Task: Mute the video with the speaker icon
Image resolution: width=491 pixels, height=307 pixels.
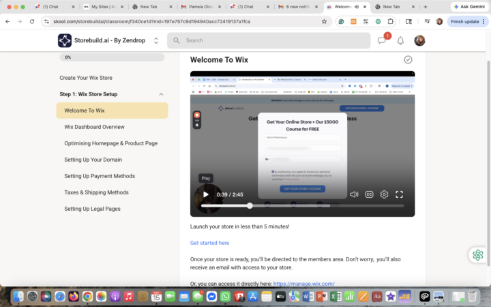Action: (x=354, y=194)
